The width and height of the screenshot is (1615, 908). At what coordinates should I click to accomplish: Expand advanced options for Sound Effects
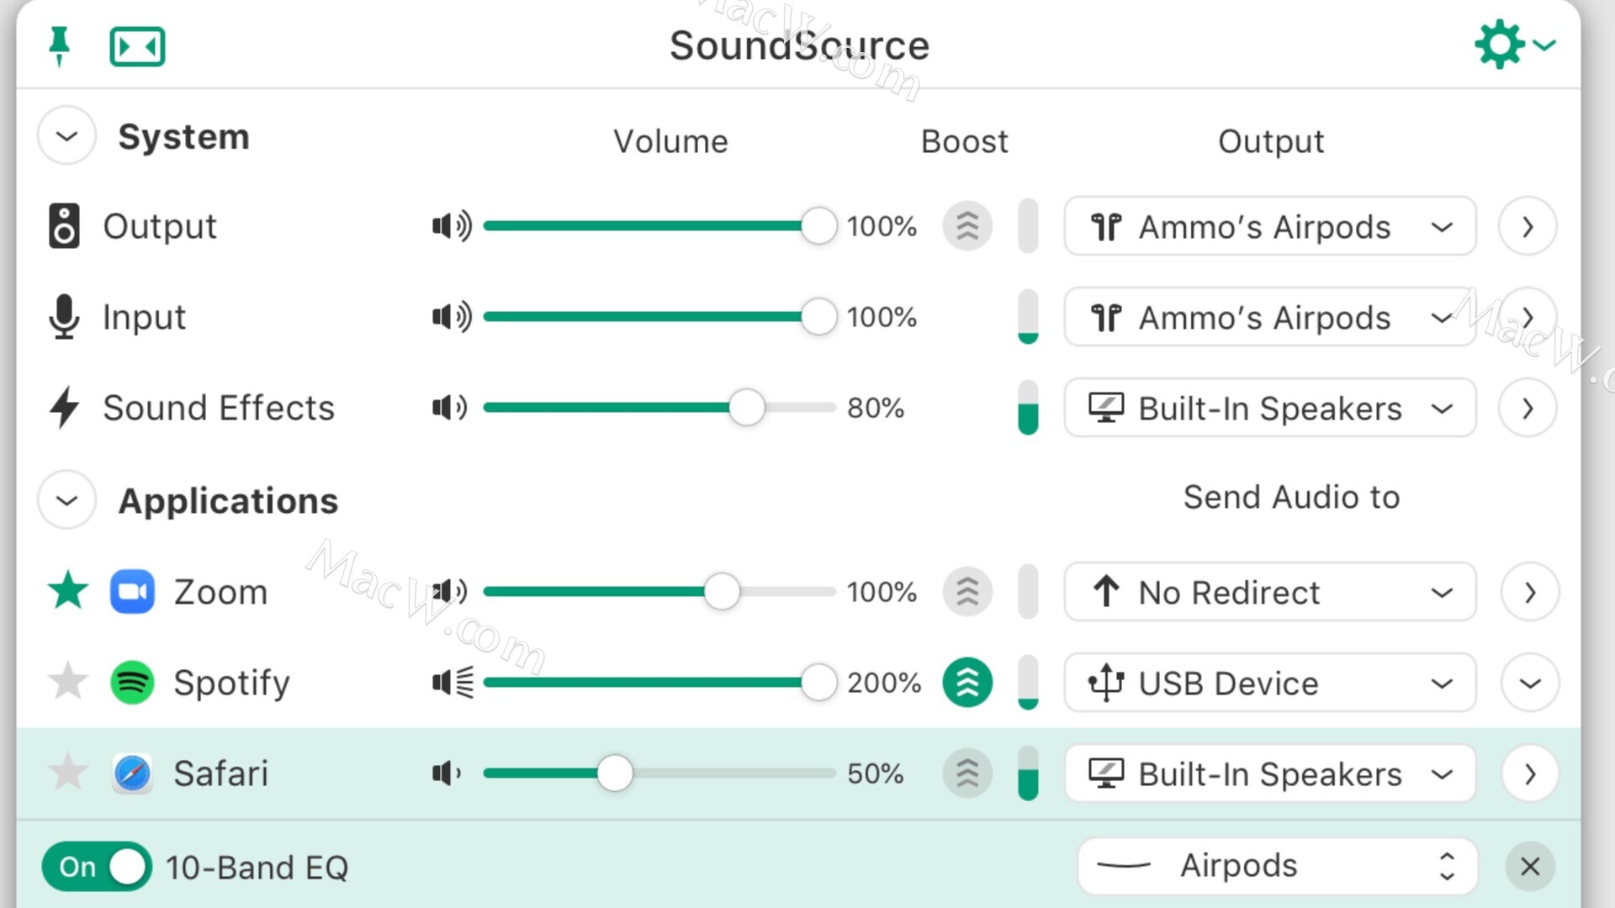(x=1528, y=408)
